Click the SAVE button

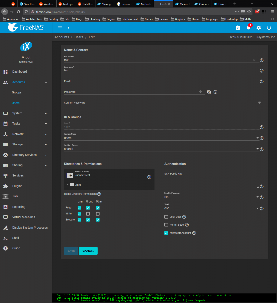(71, 251)
